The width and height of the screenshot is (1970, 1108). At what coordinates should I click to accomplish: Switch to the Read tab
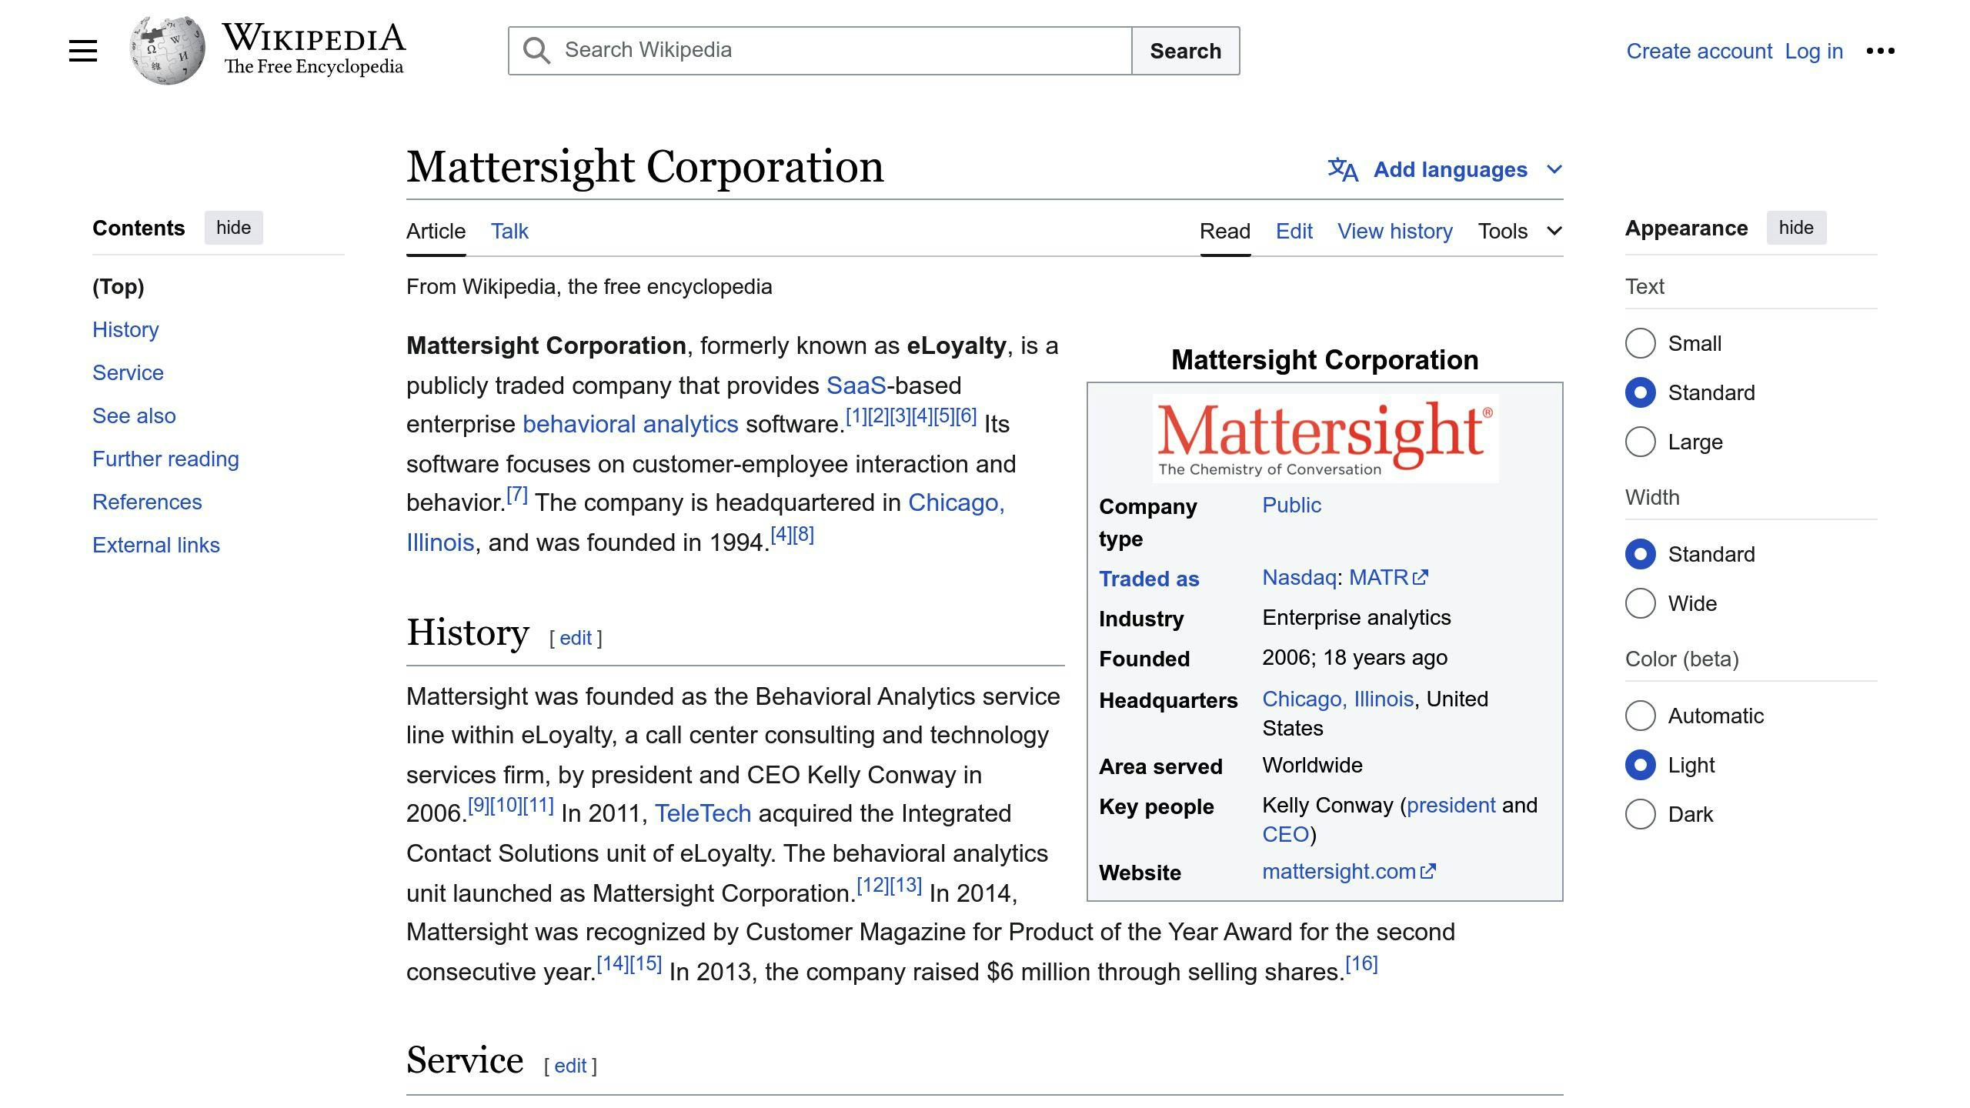[1225, 231]
